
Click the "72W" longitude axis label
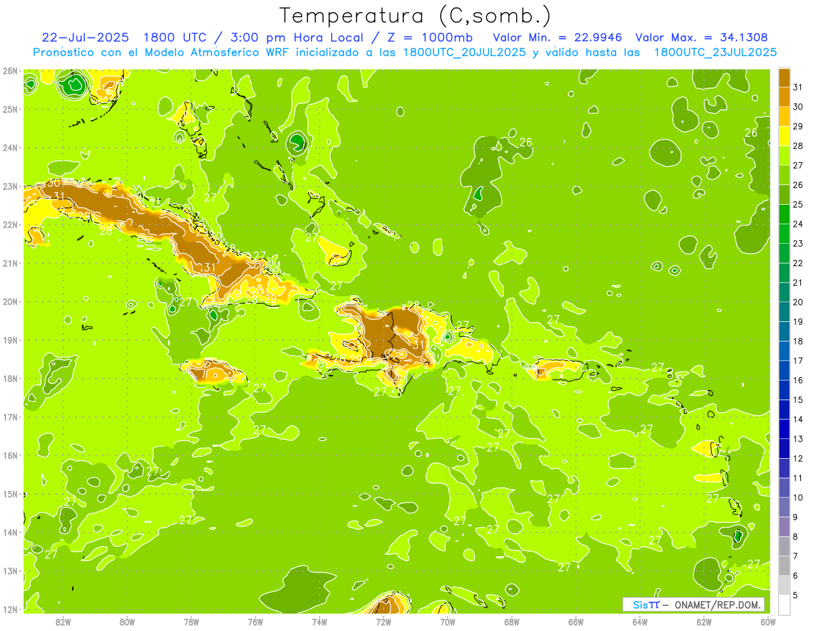pos(384,621)
